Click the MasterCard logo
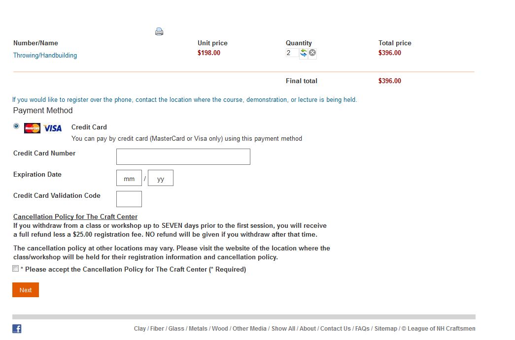 [32, 128]
